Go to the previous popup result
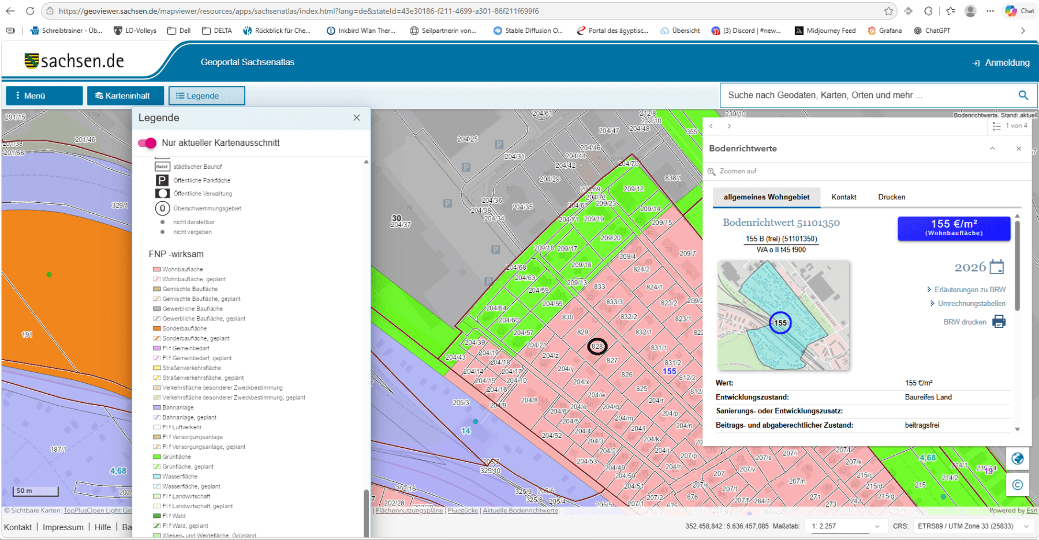The height and width of the screenshot is (540, 1039). (712, 126)
